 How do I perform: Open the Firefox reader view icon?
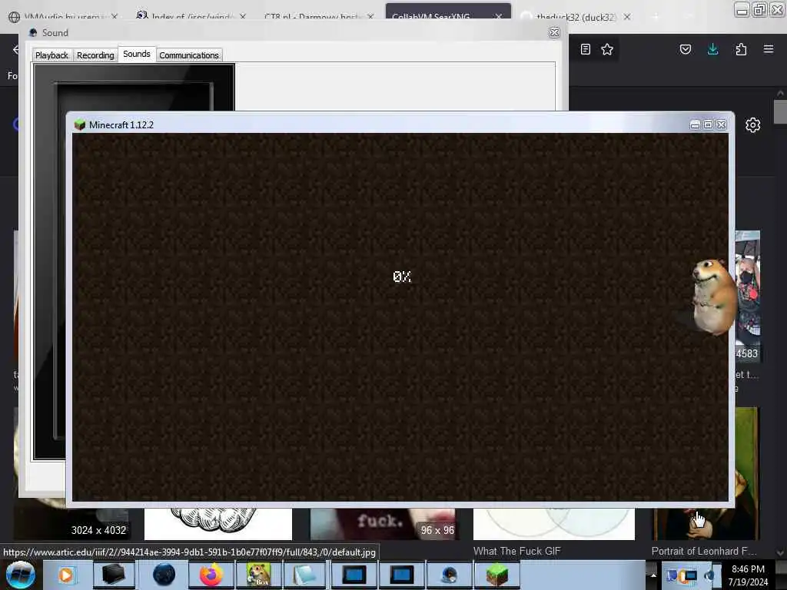pyautogui.click(x=585, y=49)
